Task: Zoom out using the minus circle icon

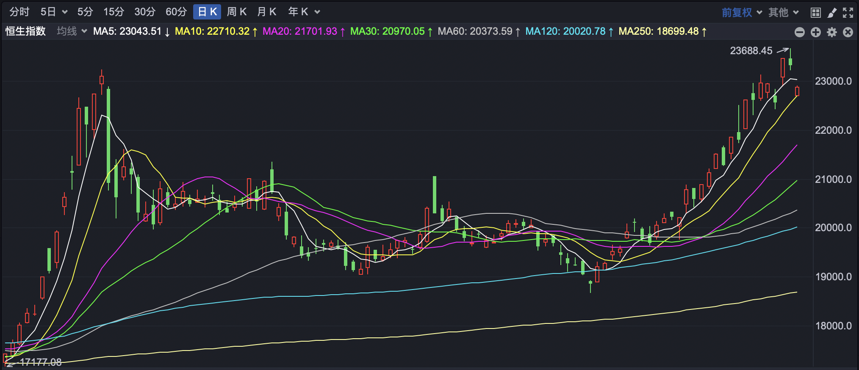Action: point(799,32)
